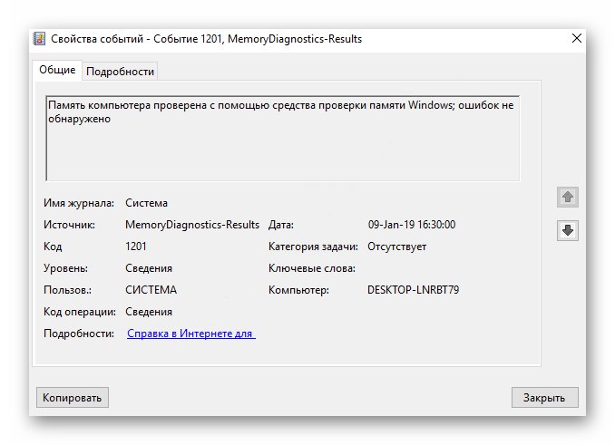Select the MemoryDiagnostics-Results source value
Screen dimensions: 615x445
[x=192, y=225]
